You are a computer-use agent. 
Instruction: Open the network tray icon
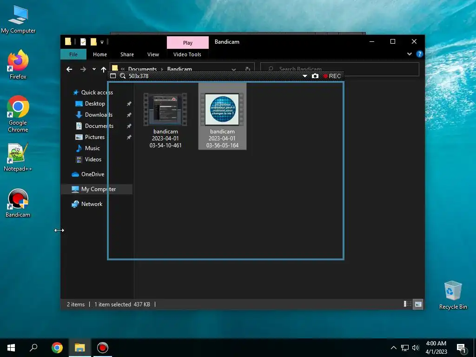pyautogui.click(x=405, y=348)
